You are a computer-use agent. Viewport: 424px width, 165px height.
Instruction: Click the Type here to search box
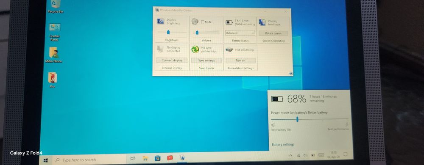tap(89, 160)
